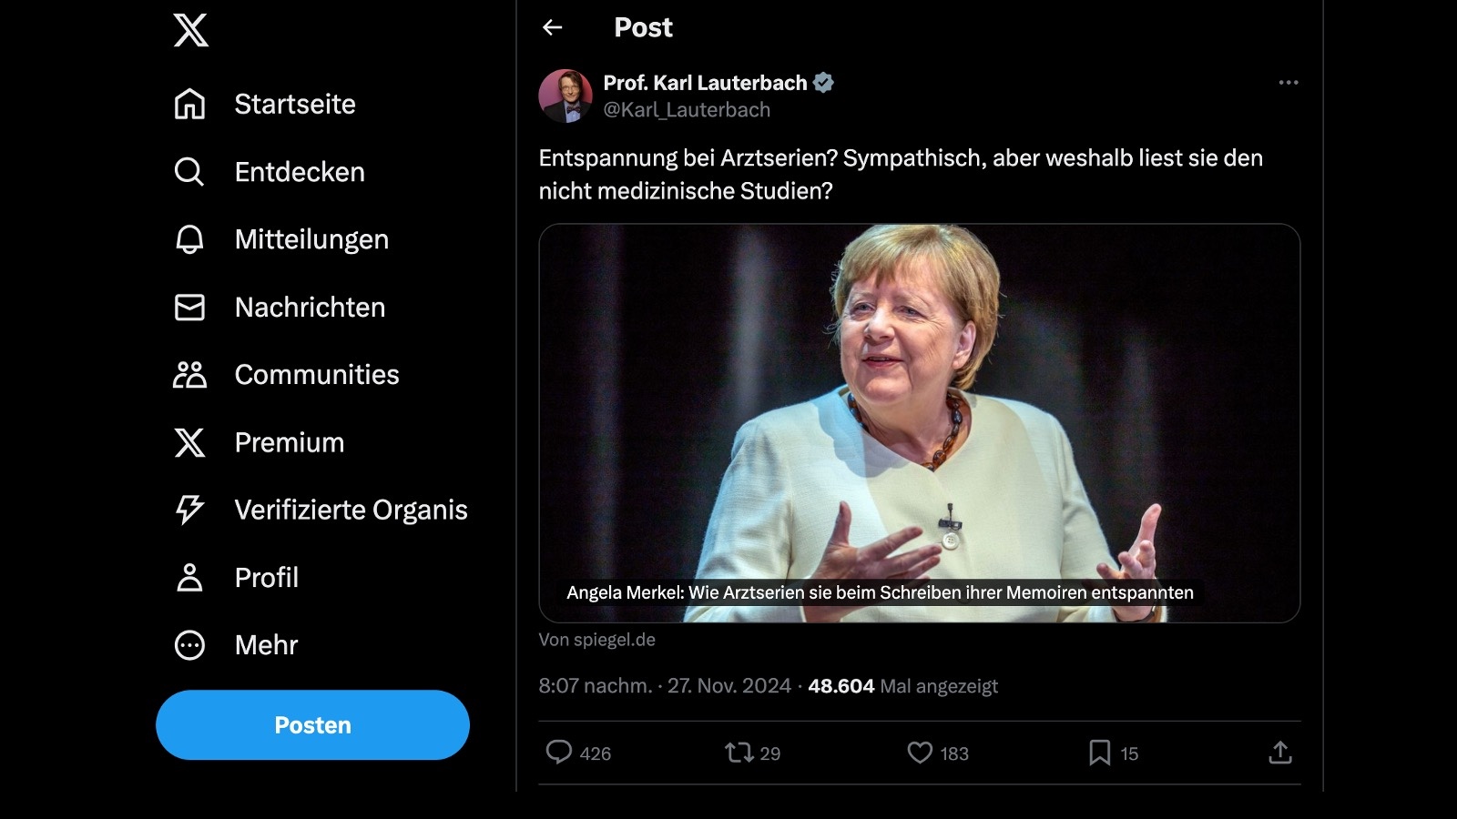Open Nachrichten messages
The height and width of the screenshot is (819, 1457).
click(310, 308)
